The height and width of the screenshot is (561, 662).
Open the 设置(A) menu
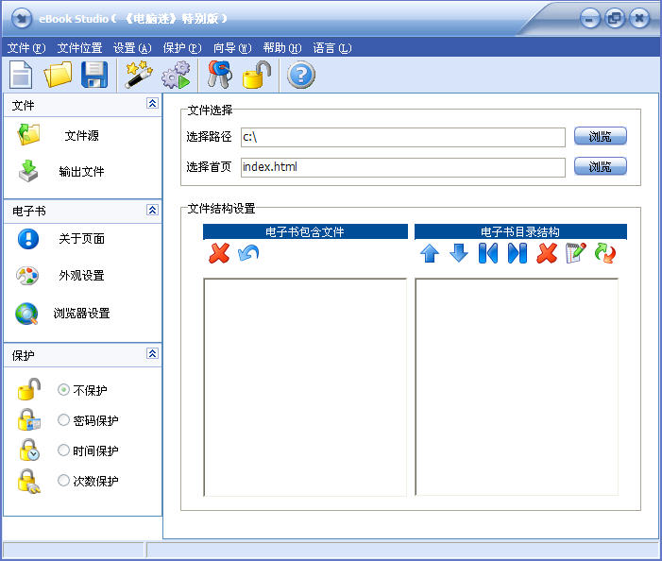[x=131, y=48]
